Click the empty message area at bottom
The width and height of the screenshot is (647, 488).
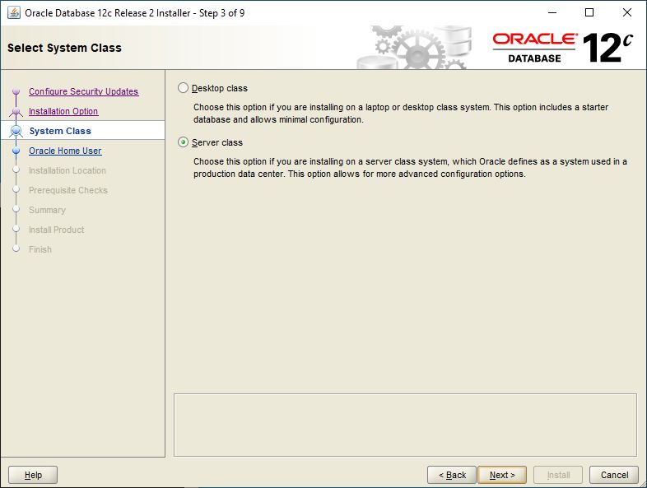[405, 425]
